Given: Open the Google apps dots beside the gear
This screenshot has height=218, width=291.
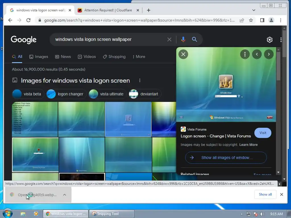Looking at the screenshot, I should pyautogui.click(x=281, y=39).
